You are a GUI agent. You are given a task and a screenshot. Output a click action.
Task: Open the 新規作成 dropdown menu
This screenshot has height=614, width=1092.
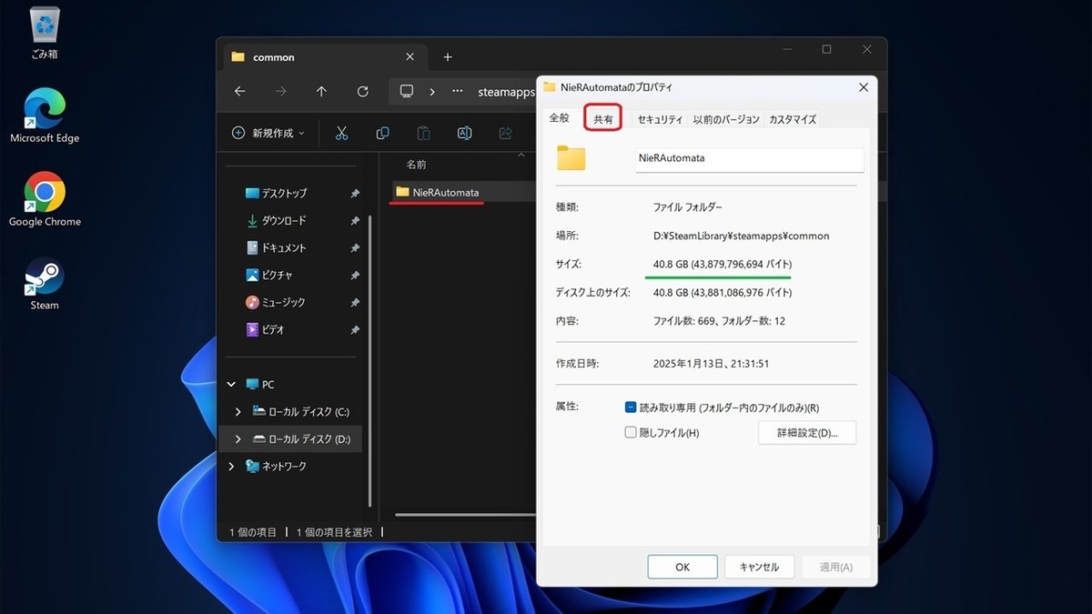[x=268, y=133]
